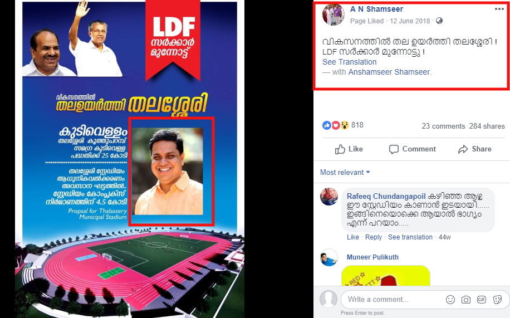Click the speech bubble Comment icon
The width and height of the screenshot is (510, 318).
point(394,149)
